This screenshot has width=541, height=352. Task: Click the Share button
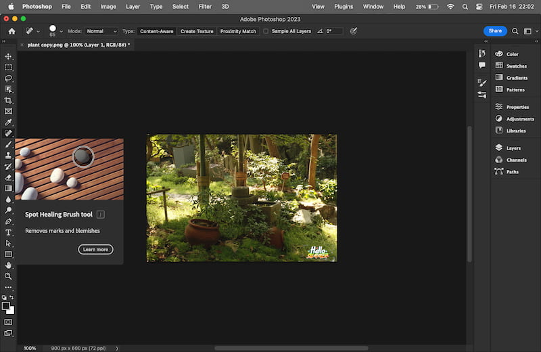pyautogui.click(x=495, y=30)
